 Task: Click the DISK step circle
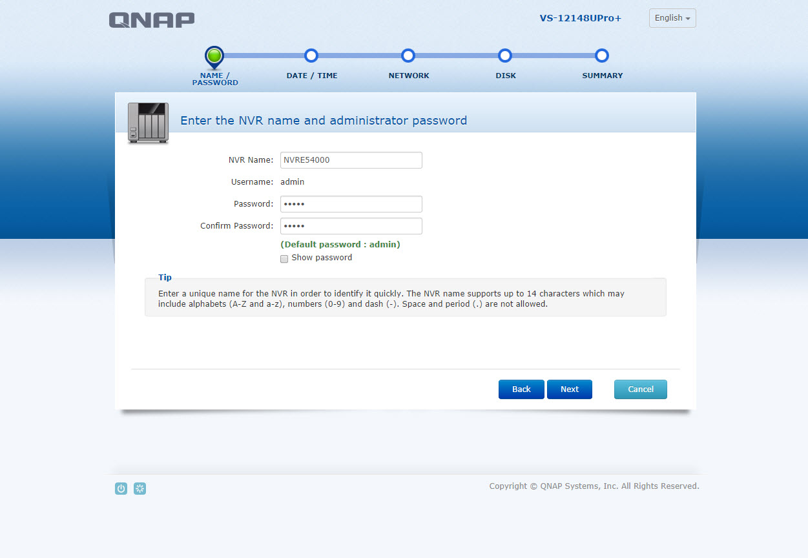coord(505,56)
